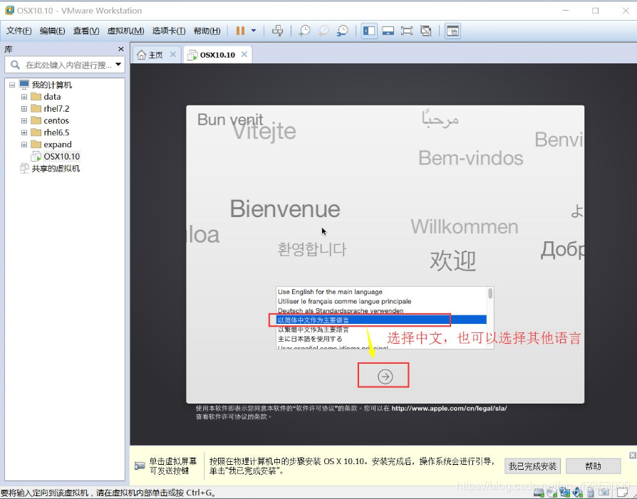Focus the library search input field
This screenshot has height=499, width=637.
coord(68,65)
